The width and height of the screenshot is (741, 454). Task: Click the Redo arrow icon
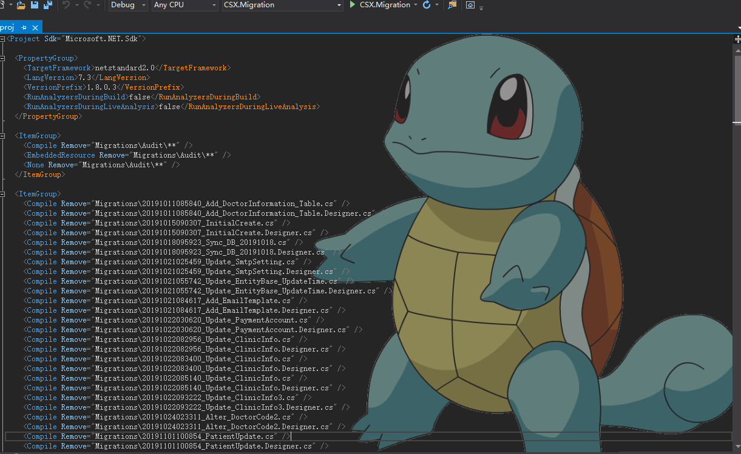click(87, 5)
